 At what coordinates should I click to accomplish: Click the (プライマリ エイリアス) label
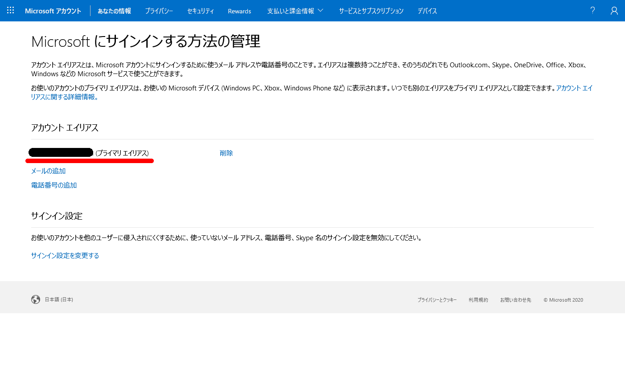coord(122,153)
